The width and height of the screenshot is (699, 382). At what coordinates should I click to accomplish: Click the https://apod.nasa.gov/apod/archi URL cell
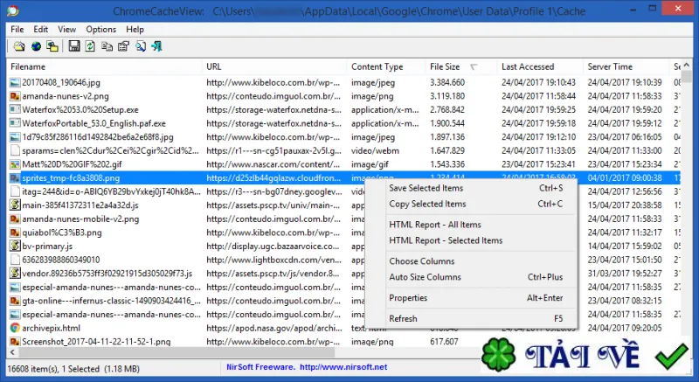tap(273, 328)
